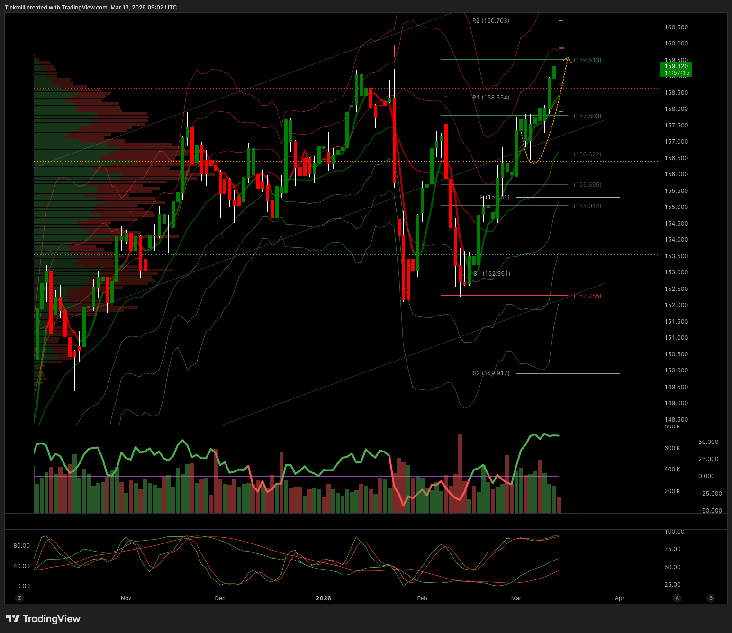Select the R1 (158.354) pivot label
732x633 pixels.
click(491, 98)
